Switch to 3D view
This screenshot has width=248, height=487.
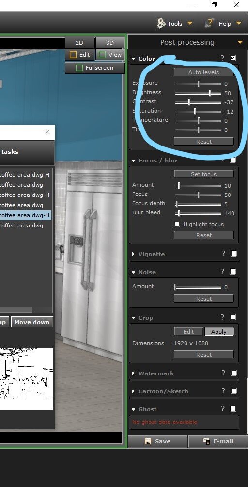pyautogui.click(x=110, y=43)
